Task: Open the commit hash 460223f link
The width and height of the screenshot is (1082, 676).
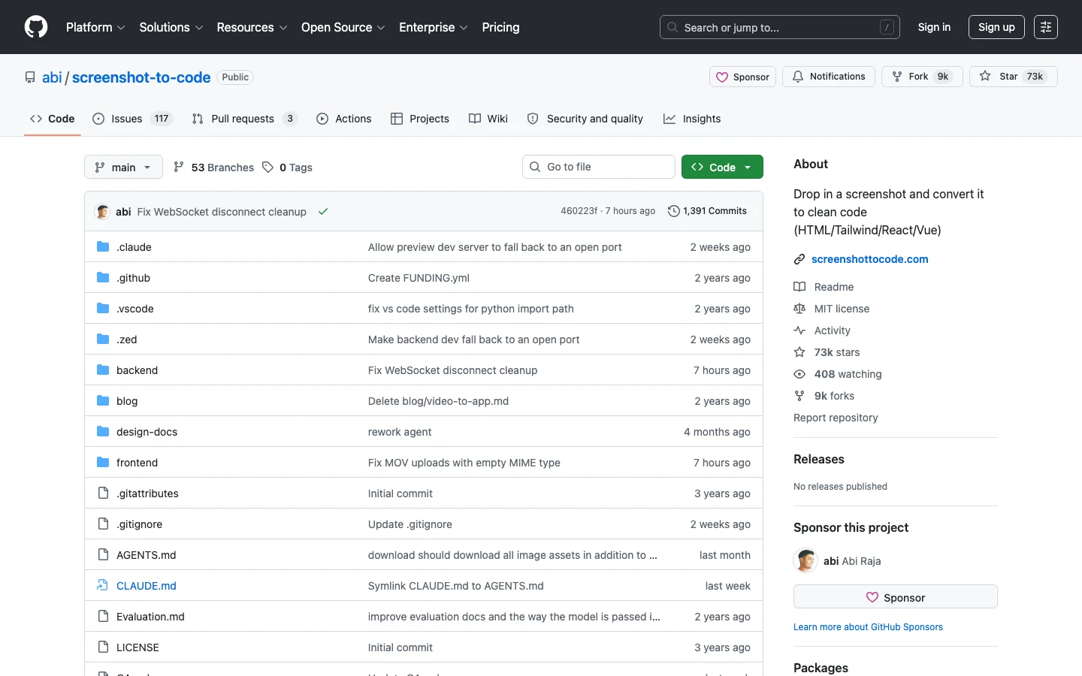Action: pyautogui.click(x=579, y=211)
